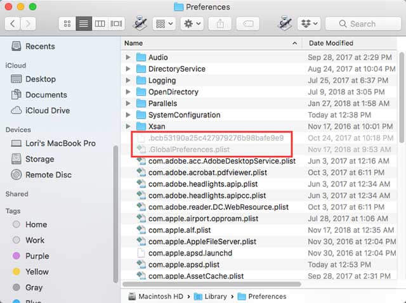Screen dimensions: 406x303
Task: Click the Share button
Action: [x=220, y=24]
